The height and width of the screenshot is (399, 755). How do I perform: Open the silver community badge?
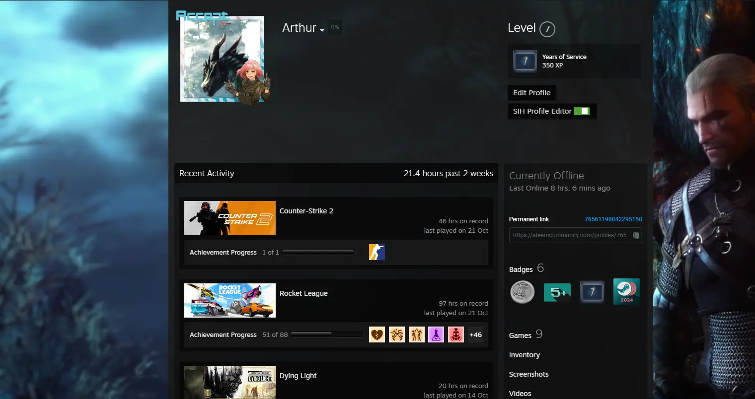522,292
